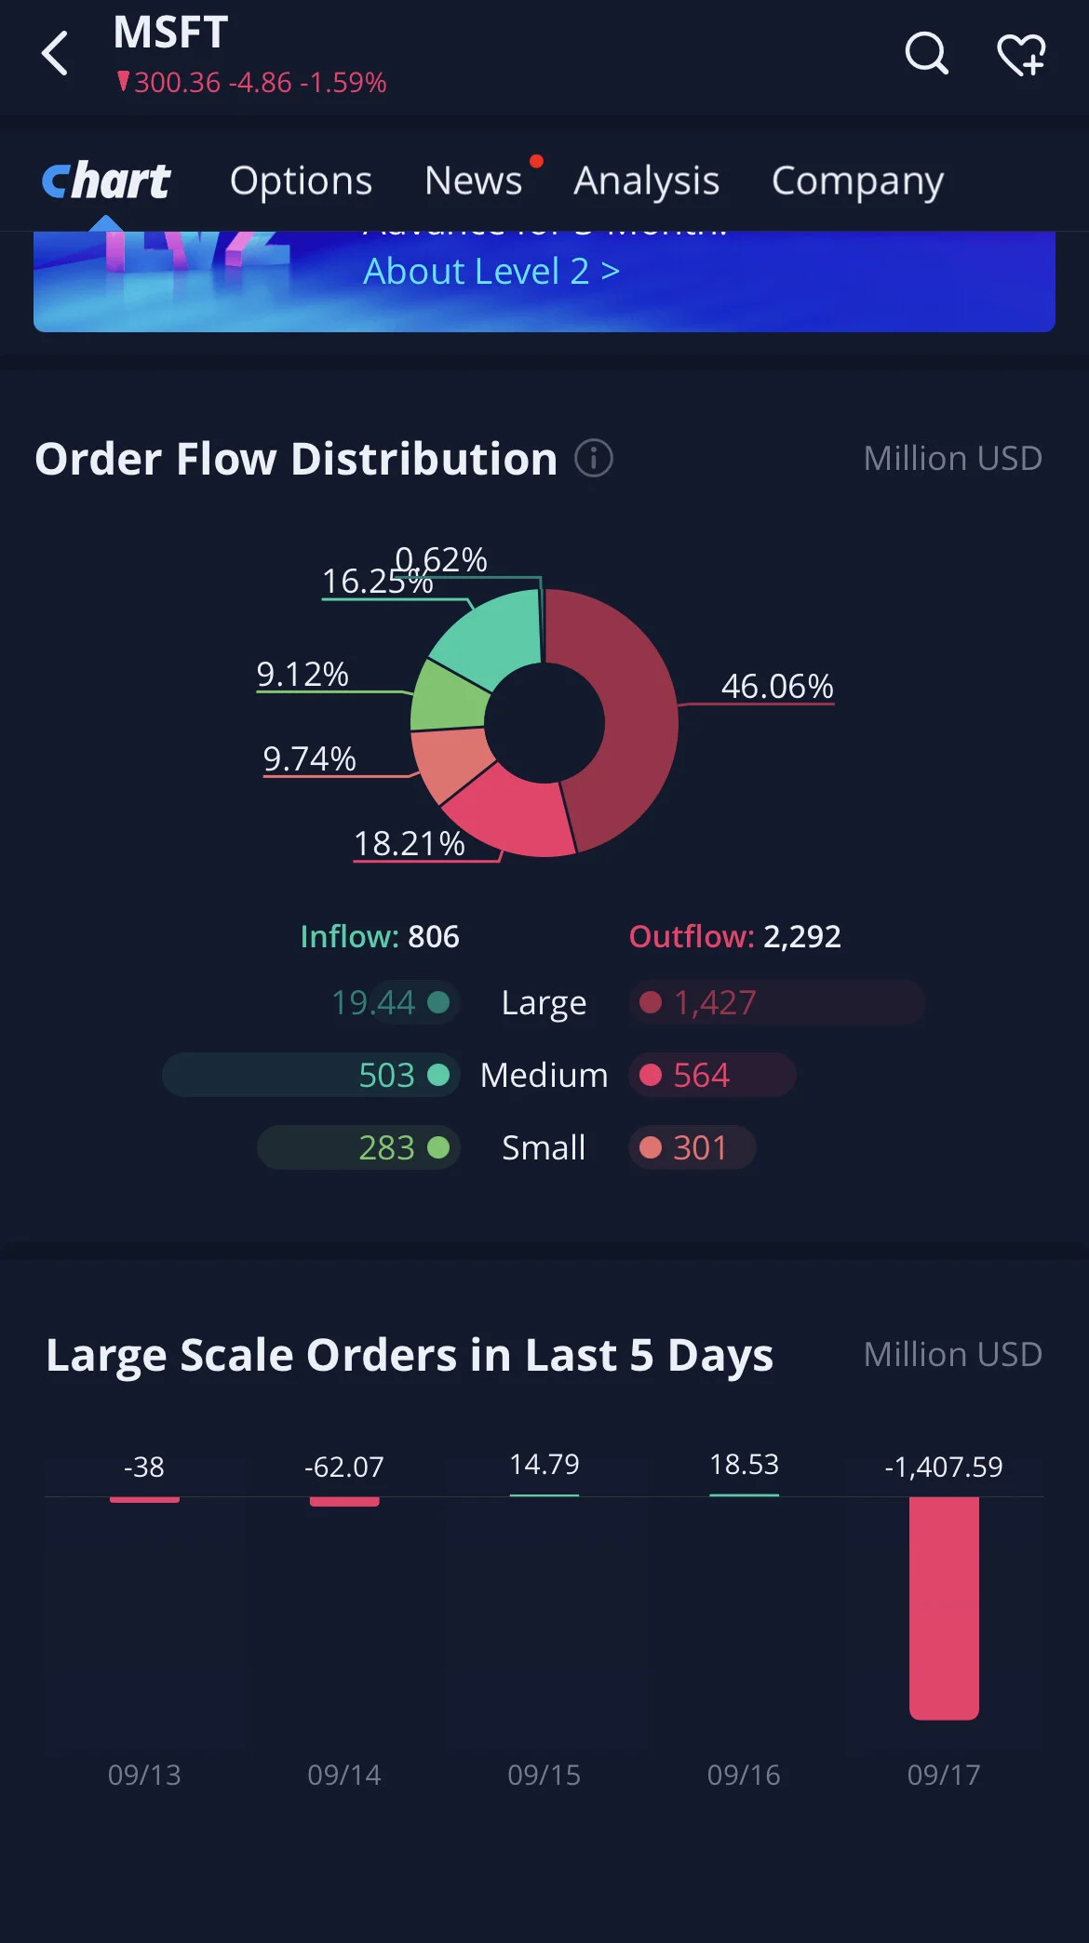Tap the red price down-arrow indicator
The height and width of the screenshot is (1943, 1089).
coord(123,82)
